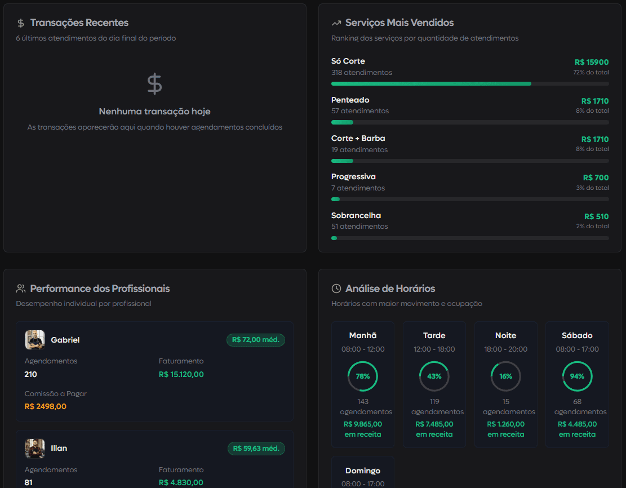Click the Só Corte service name
The height and width of the screenshot is (488, 626).
348,61
